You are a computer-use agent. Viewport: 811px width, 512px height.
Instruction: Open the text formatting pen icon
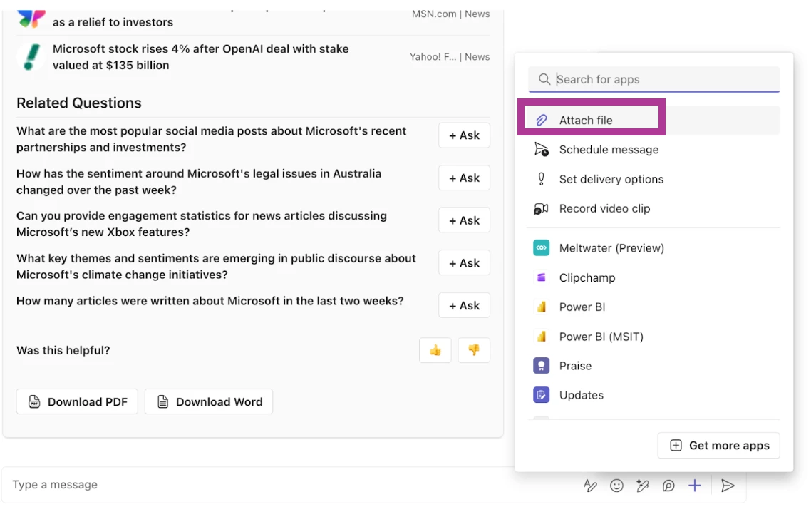point(590,485)
